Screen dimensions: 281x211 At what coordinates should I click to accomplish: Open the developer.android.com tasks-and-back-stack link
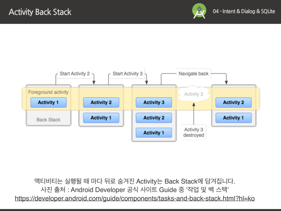pyautogui.click(x=135, y=198)
